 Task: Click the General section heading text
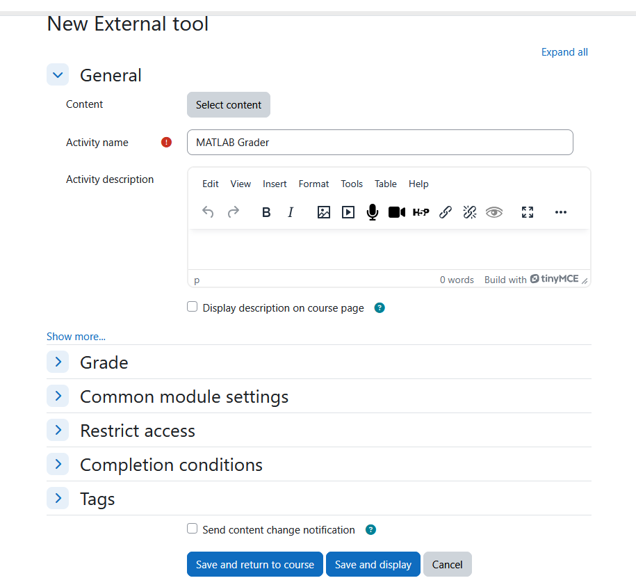[x=111, y=76]
